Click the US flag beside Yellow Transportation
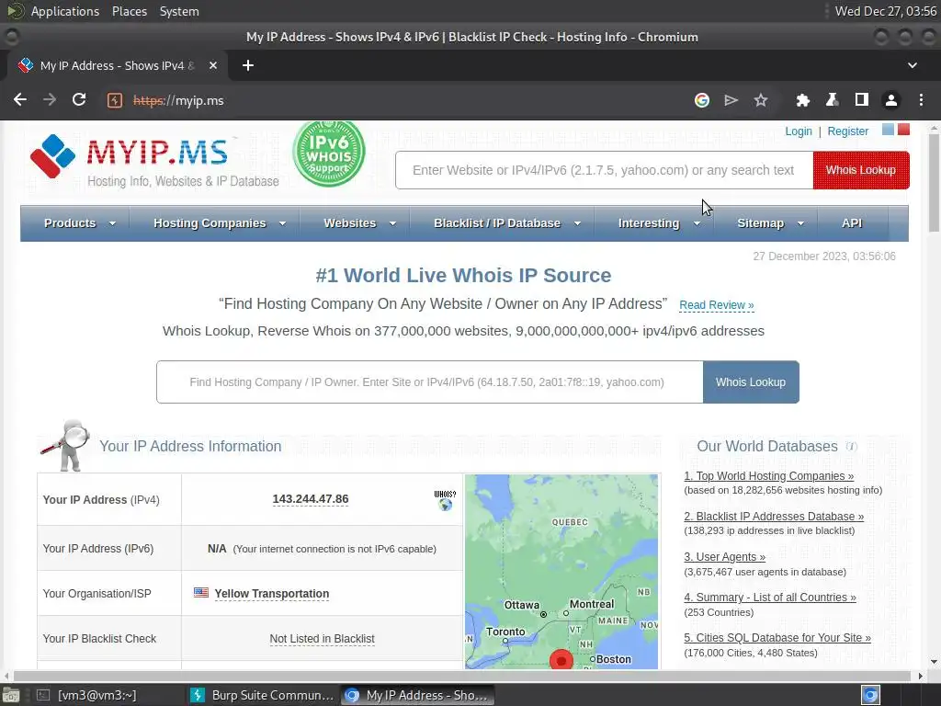The height and width of the screenshot is (706, 941). tap(201, 593)
